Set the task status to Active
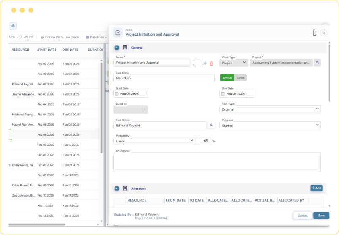Screen dimensions: 339x235 click(227, 78)
